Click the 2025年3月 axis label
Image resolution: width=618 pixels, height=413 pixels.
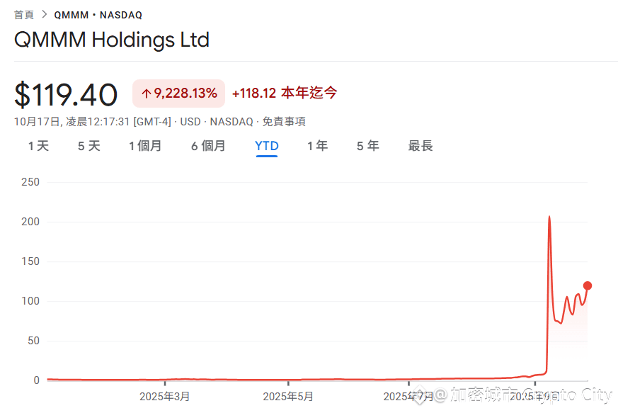(x=164, y=396)
